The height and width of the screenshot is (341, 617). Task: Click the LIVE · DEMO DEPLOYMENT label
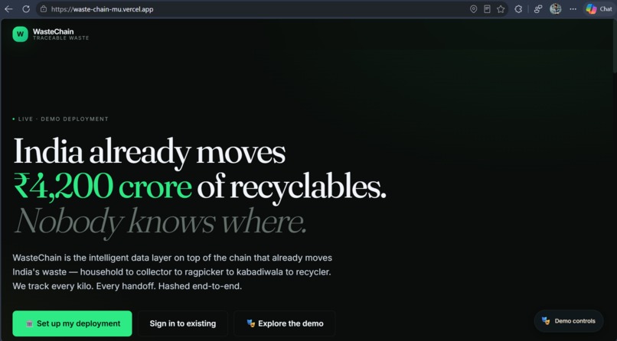(x=60, y=119)
